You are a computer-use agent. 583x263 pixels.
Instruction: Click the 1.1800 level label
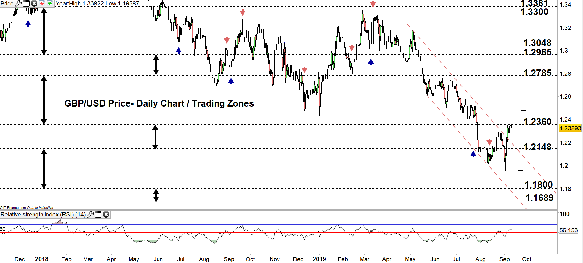(x=539, y=184)
